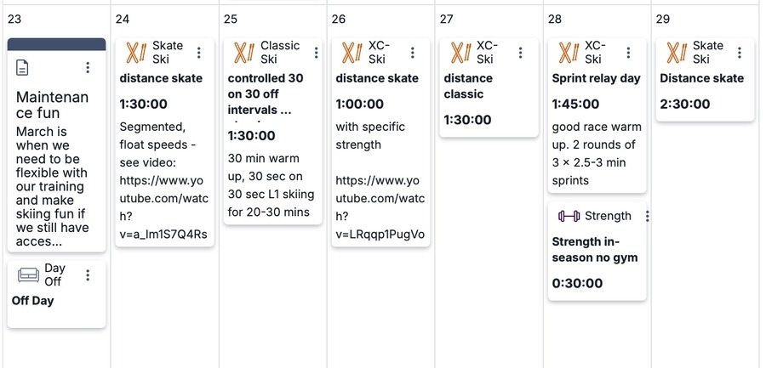Viewport: 766px width, 368px height.
Task: Select the day 25 date number
Action: (x=231, y=19)
